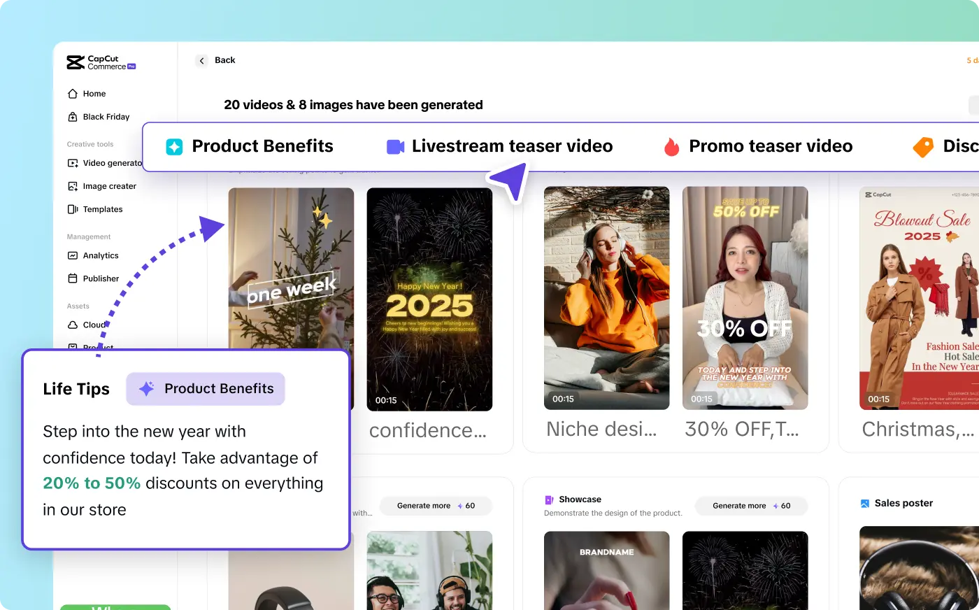The image size is (979, 610).
Task: Click the Back chevron arrow
Action: (x=201, y=61)
